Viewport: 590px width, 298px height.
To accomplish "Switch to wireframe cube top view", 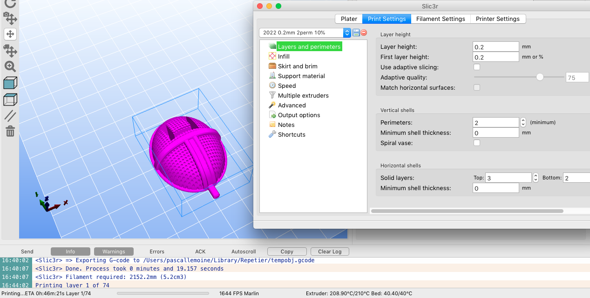I will tap(10, 99).
